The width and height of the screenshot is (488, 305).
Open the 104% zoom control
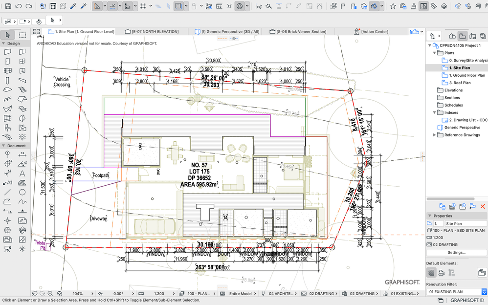tap(79, 293)
